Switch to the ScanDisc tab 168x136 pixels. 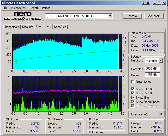tap(60, 27)
